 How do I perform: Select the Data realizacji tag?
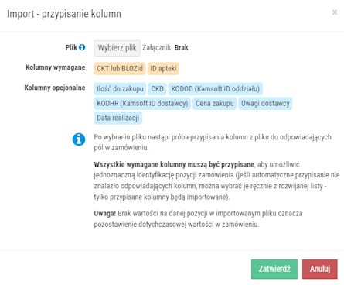coord(118,118)
